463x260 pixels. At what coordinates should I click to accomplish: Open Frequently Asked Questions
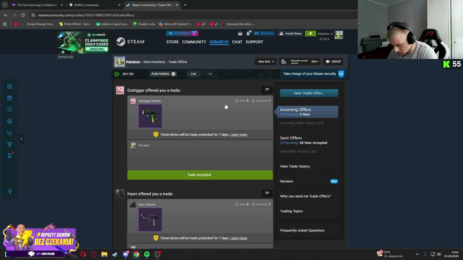click(x=302, y=230)
